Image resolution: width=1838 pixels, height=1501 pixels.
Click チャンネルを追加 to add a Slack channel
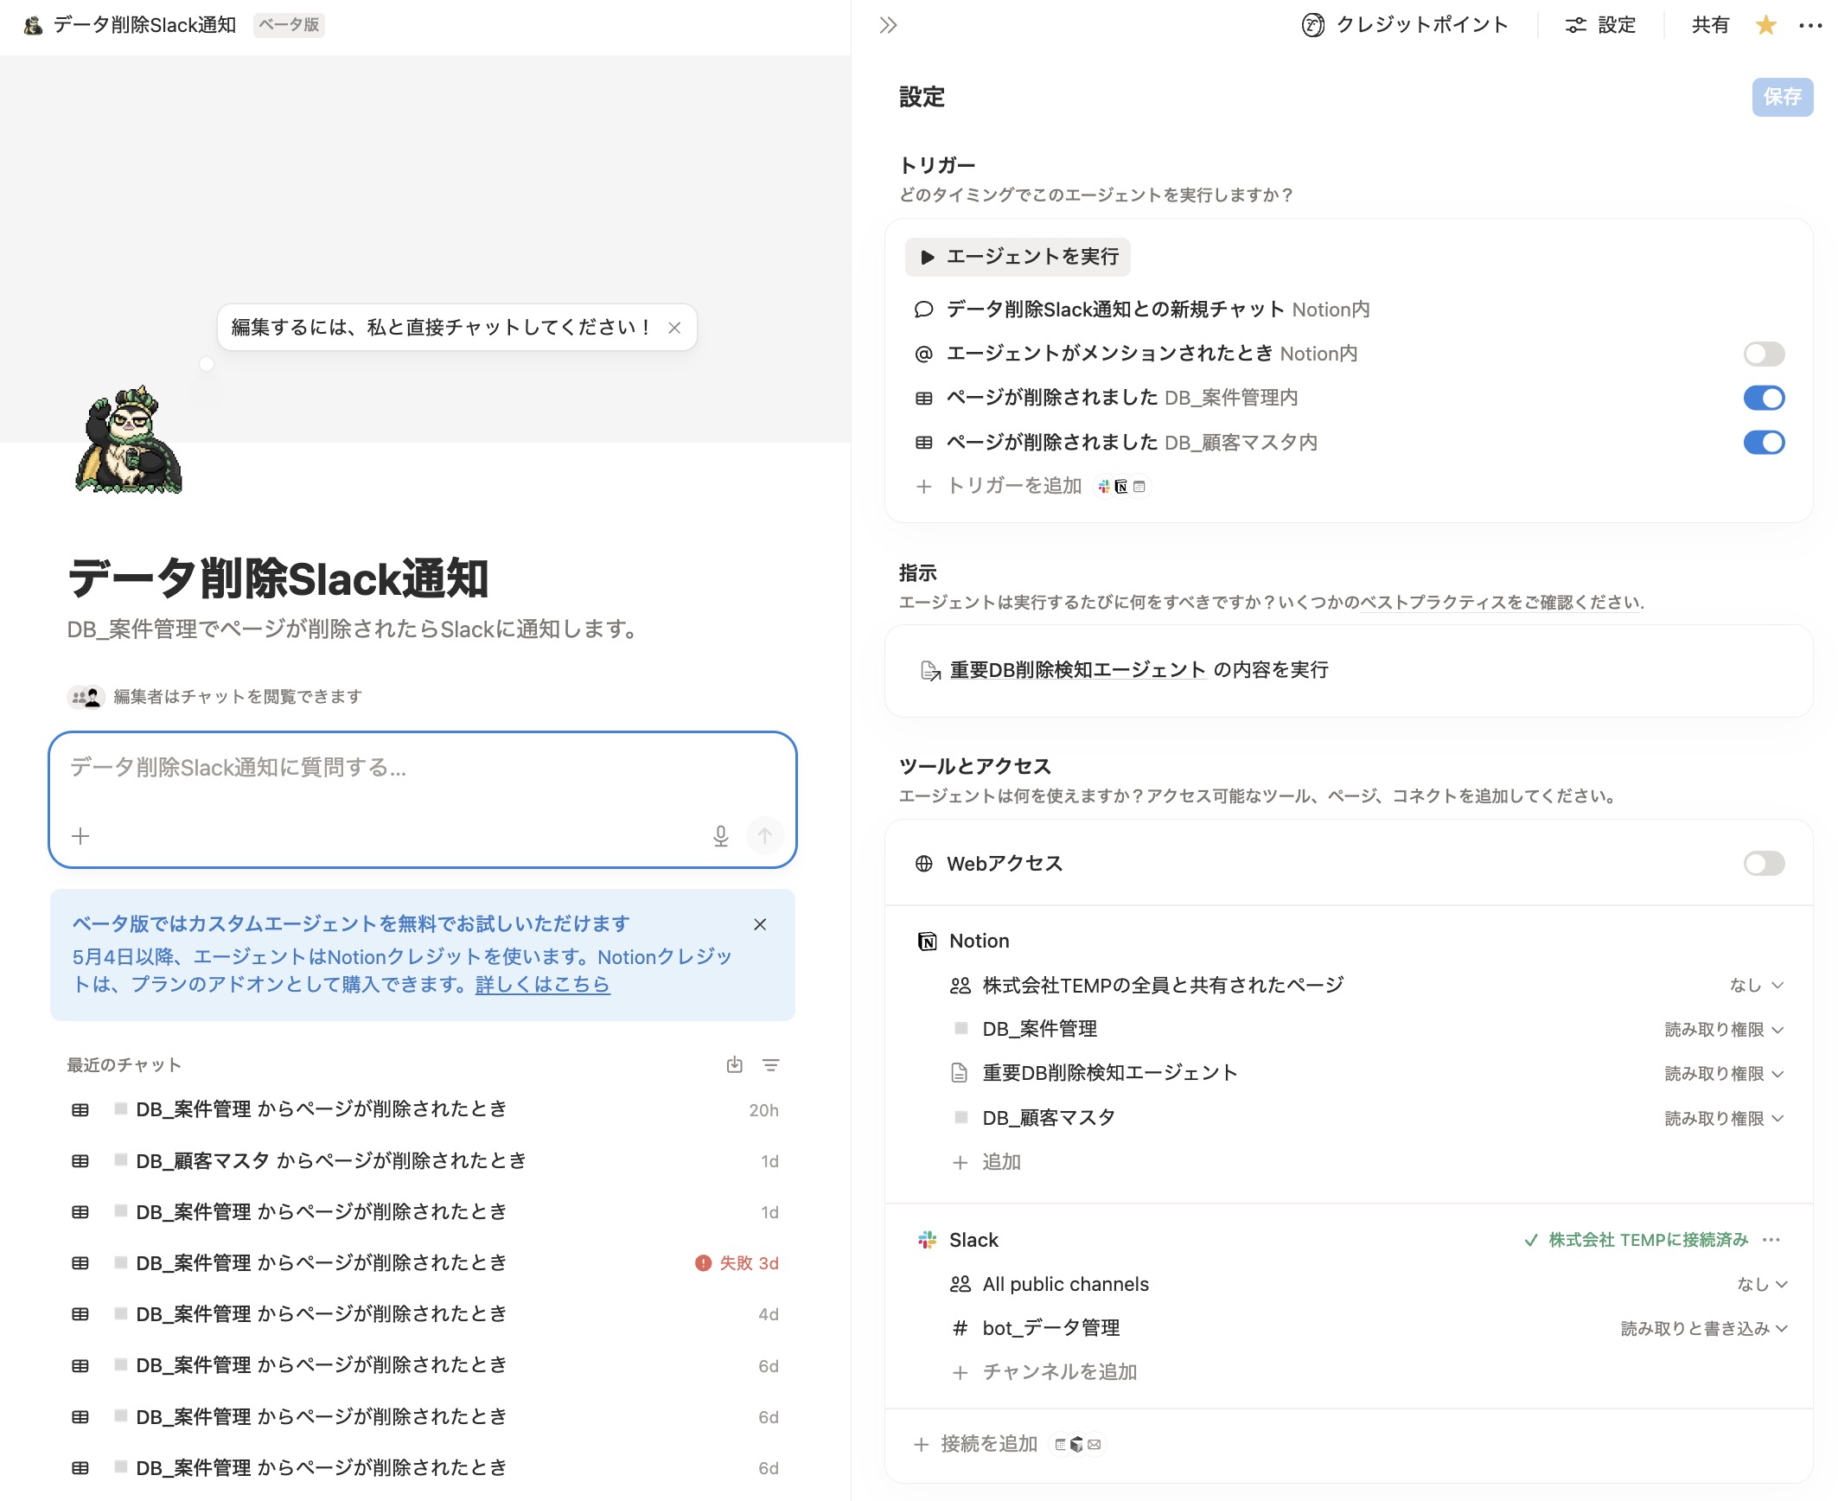[x=1043, y=1373]
